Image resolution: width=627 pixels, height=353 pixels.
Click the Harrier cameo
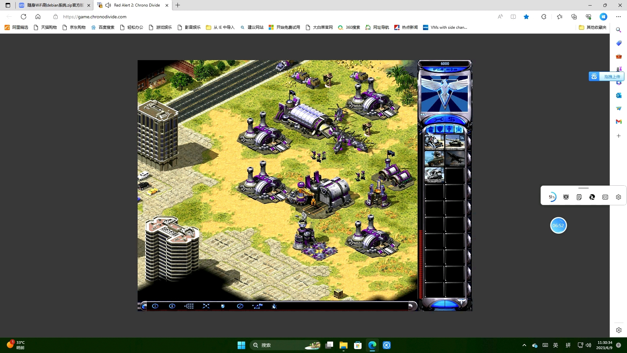click(x=455, y=159)
